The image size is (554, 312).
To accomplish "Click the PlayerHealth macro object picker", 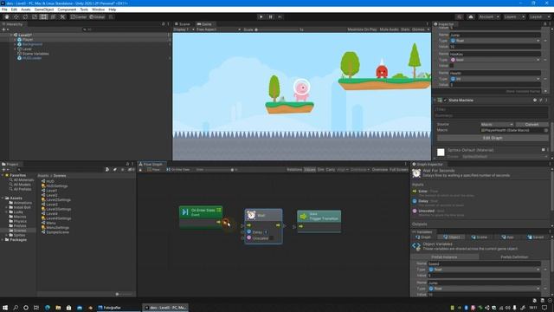I will [546, 130].
